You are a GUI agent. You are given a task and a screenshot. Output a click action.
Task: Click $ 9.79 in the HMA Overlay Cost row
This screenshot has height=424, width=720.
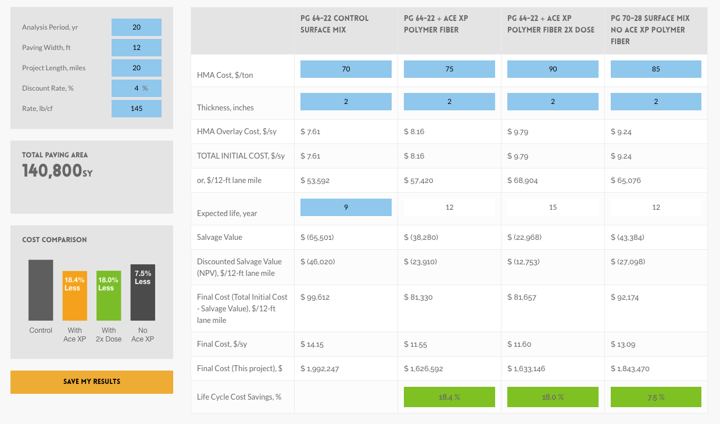(518, 132)
